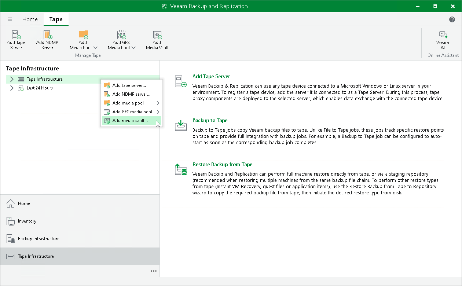Expand the Add media pool submenu arrow
This screenshot has width=462, height=286.
coord(158,103)
